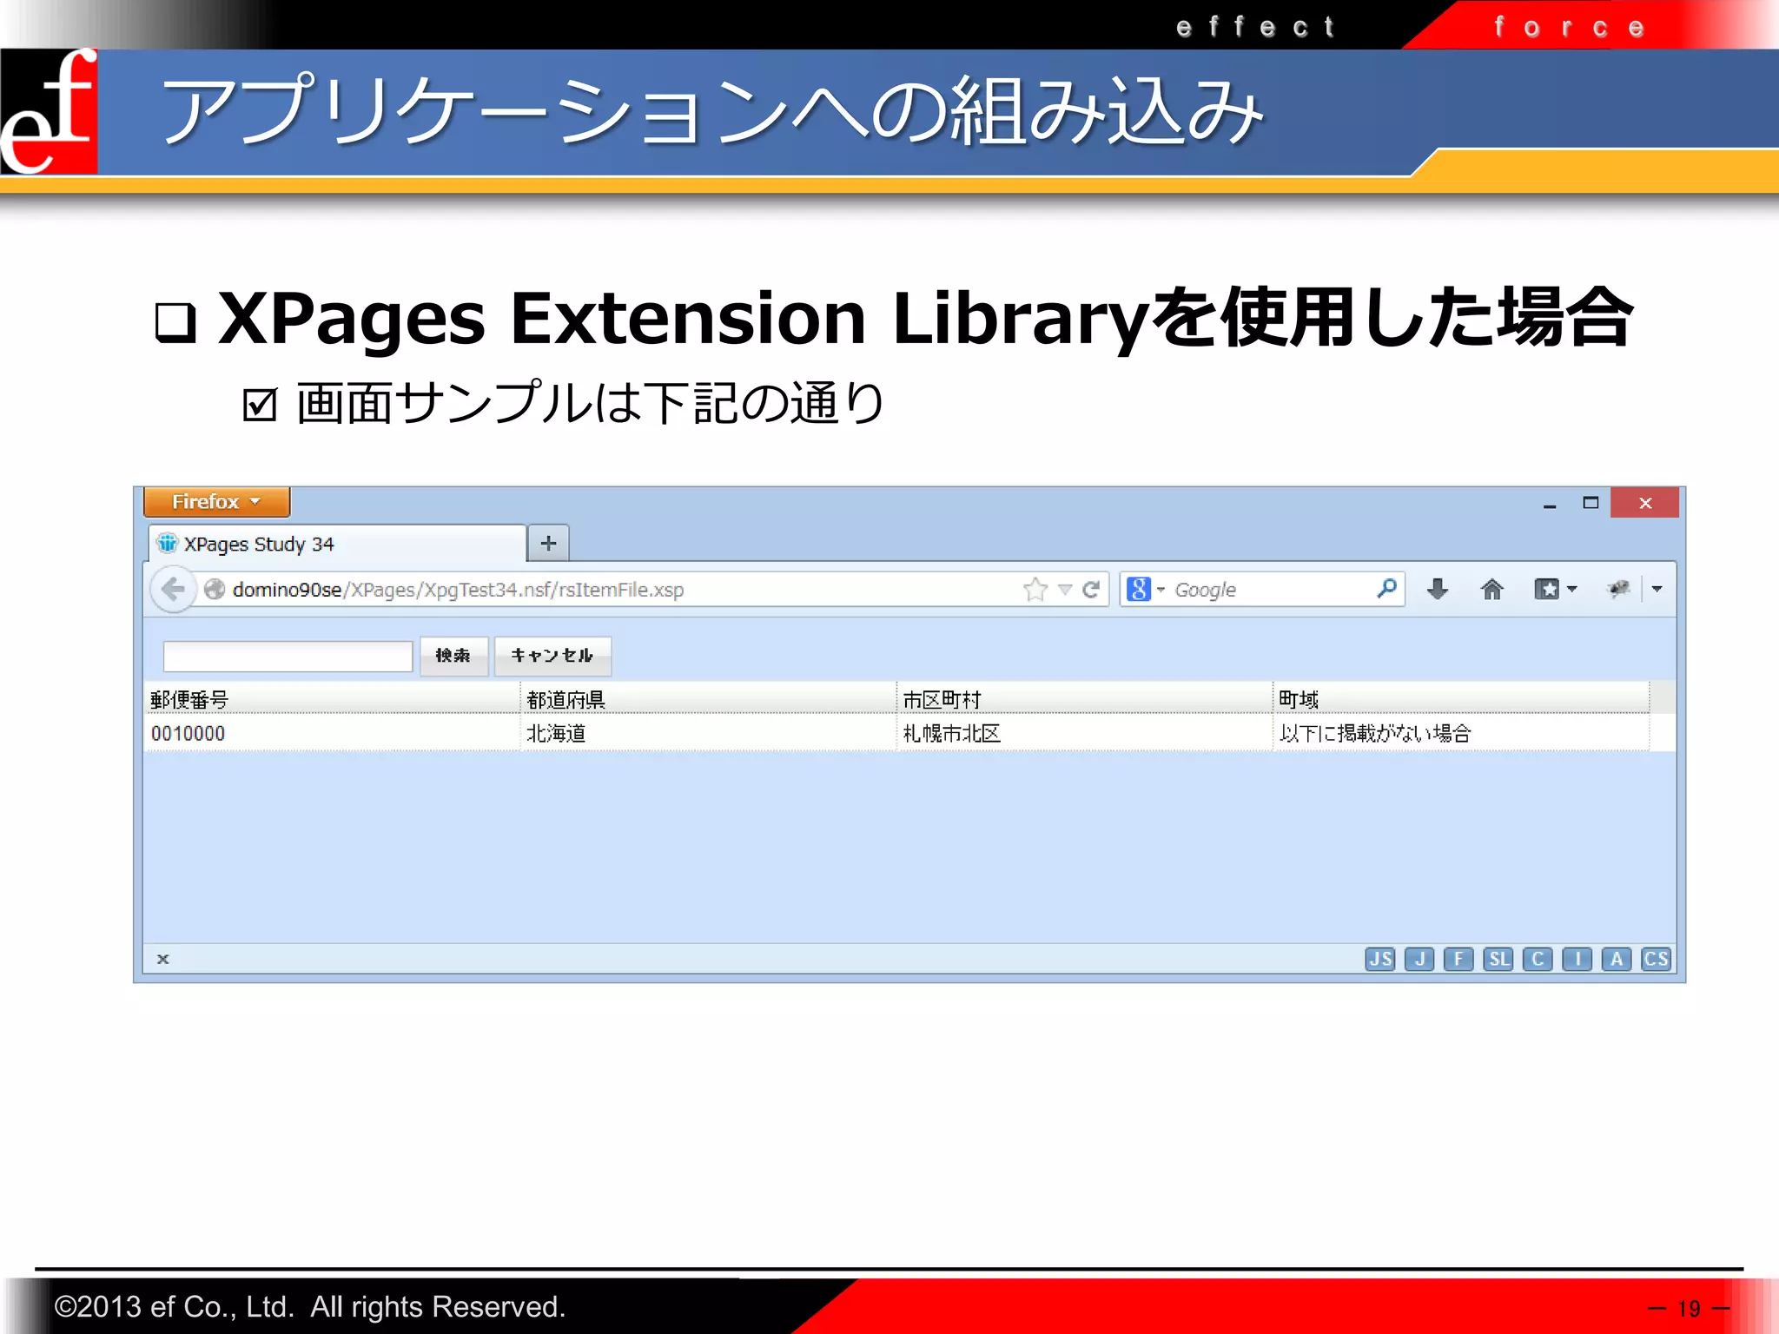Click the postal code search input field
This screenshot has height=1334, width=1779.
pyautogui.click(x=288, y=656)
